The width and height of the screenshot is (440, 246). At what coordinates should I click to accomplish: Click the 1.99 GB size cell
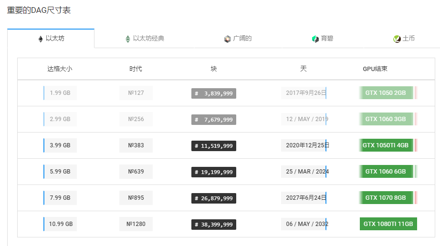pyautogui.click(x=60, y=93)
